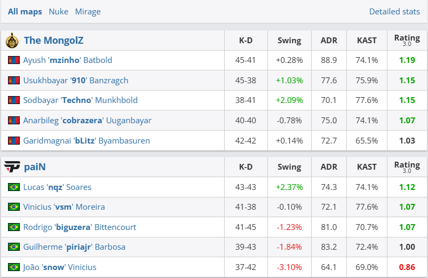The image size is (428, 278).
Task: Open Anarbileg 'cobrazera' Uuganbayar player profile
Action: 87,121
